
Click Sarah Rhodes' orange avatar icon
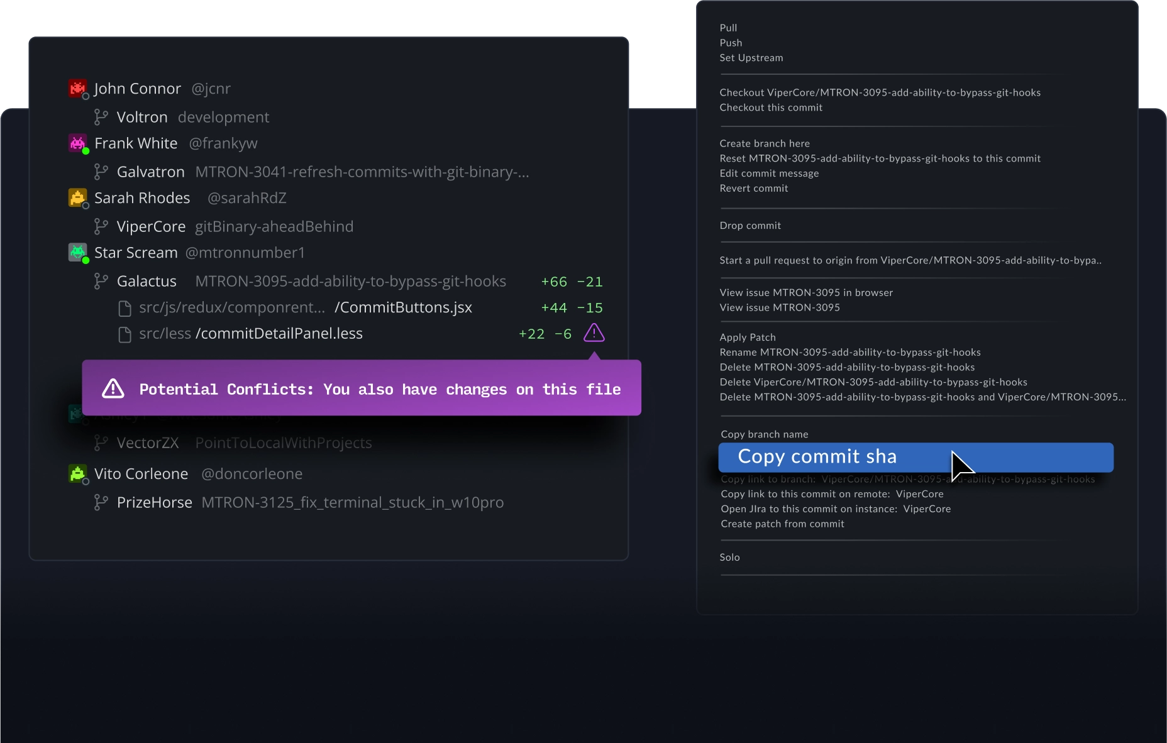pyautogui.click(x=77, y=198)
